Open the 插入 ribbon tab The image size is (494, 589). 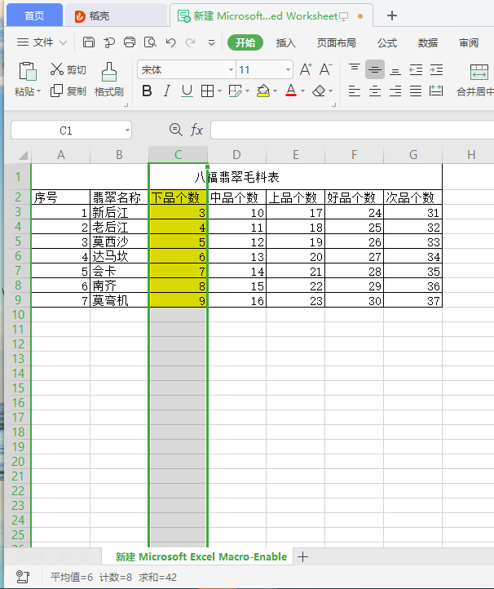[x=285, y=42]
